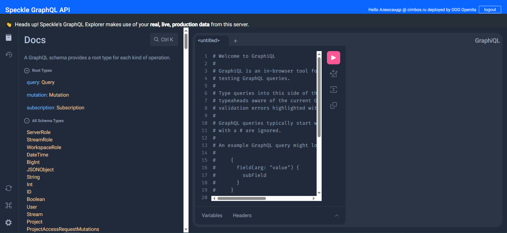Open docs search Ctrl K field
Image resolution: width=507 pixels, height=233 pixels.
(x=164, y=39)
